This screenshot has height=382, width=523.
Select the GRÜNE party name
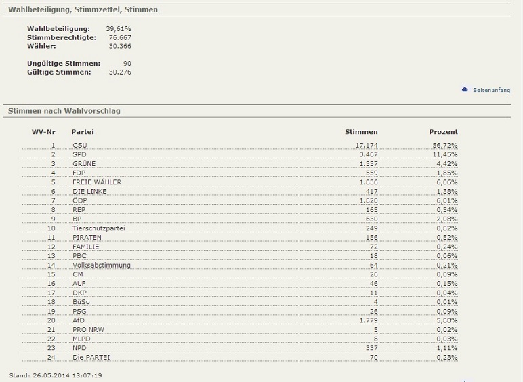(x=84, y=164)
